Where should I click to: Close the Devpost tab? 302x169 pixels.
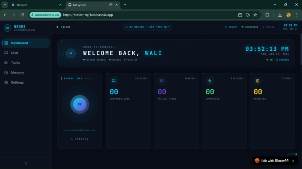pyautogui.click(x=60, y=5)
